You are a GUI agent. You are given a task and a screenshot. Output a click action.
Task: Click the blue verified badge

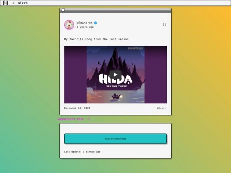click(x=95, y=23)
